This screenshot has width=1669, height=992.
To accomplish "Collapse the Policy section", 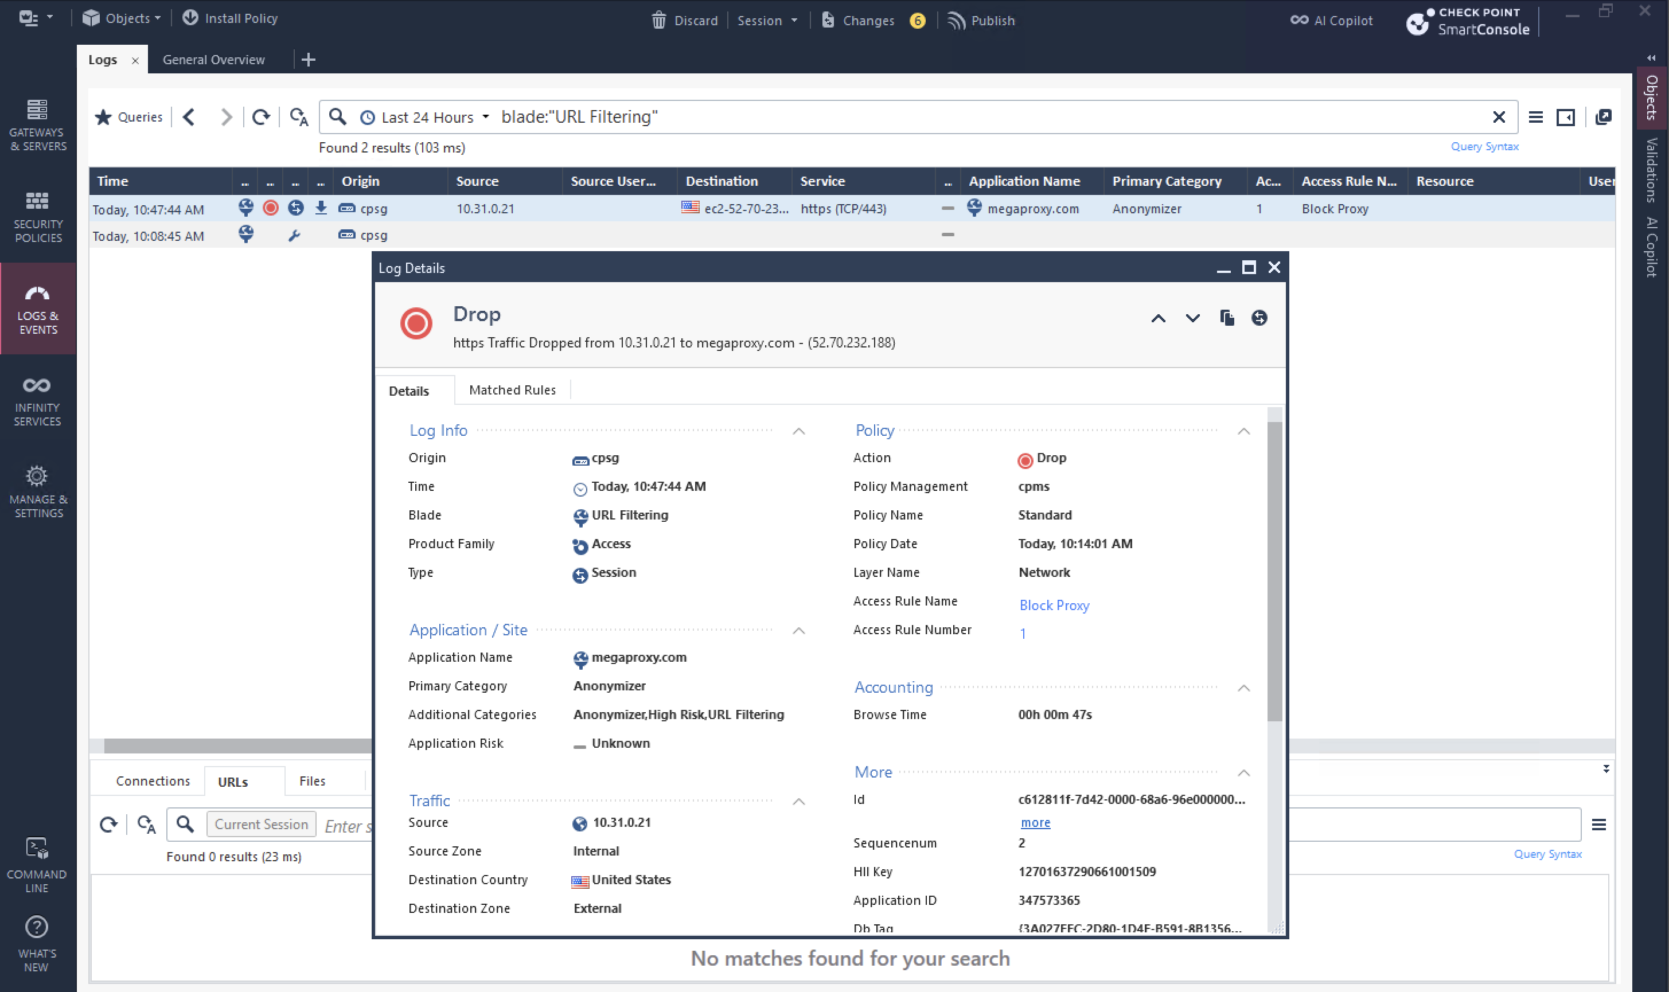I will 1243,431.
